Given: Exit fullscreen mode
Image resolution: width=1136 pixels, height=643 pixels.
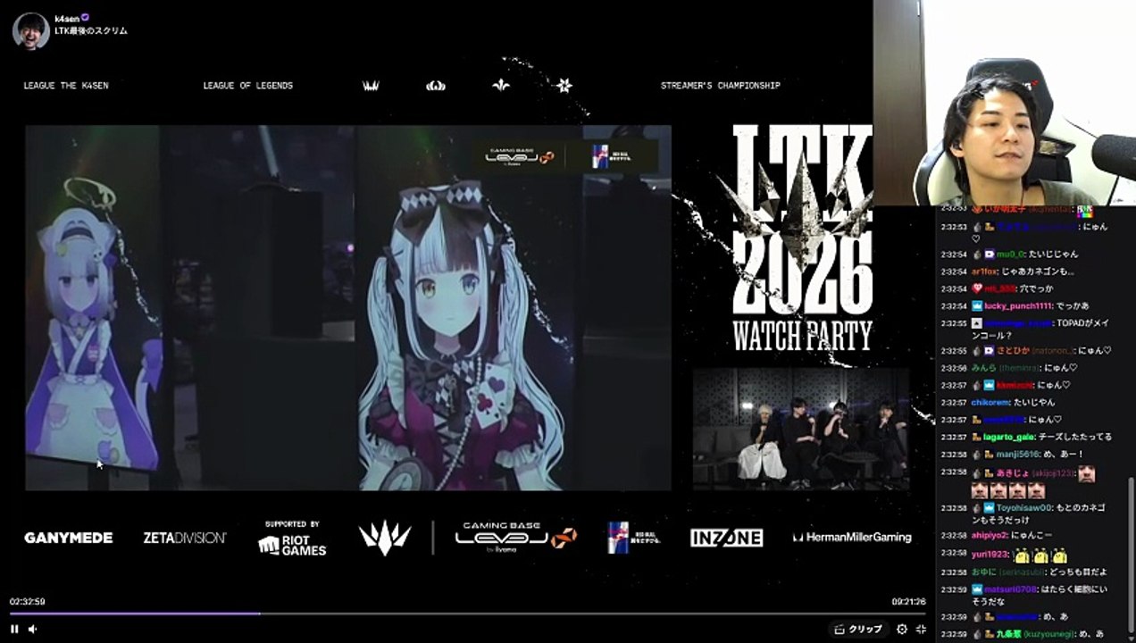Looking at the screenshot, I should [922, 629].
